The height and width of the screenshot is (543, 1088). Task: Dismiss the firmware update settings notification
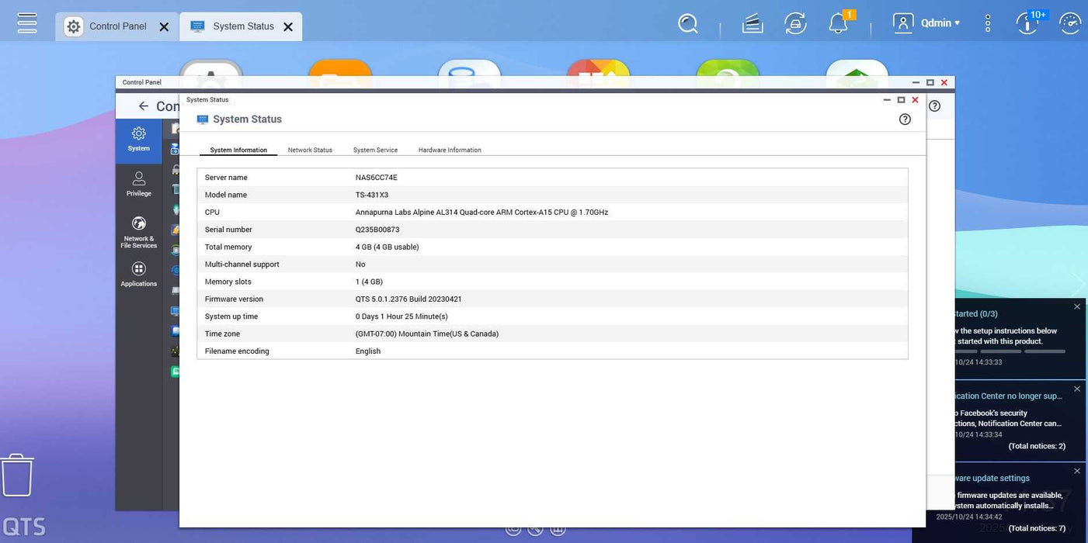[1077, 471]
